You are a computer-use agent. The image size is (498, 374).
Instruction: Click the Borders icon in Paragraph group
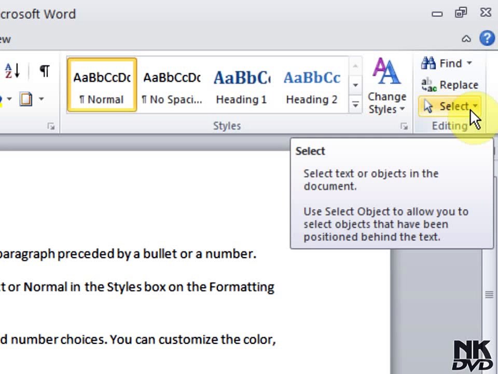26,99
